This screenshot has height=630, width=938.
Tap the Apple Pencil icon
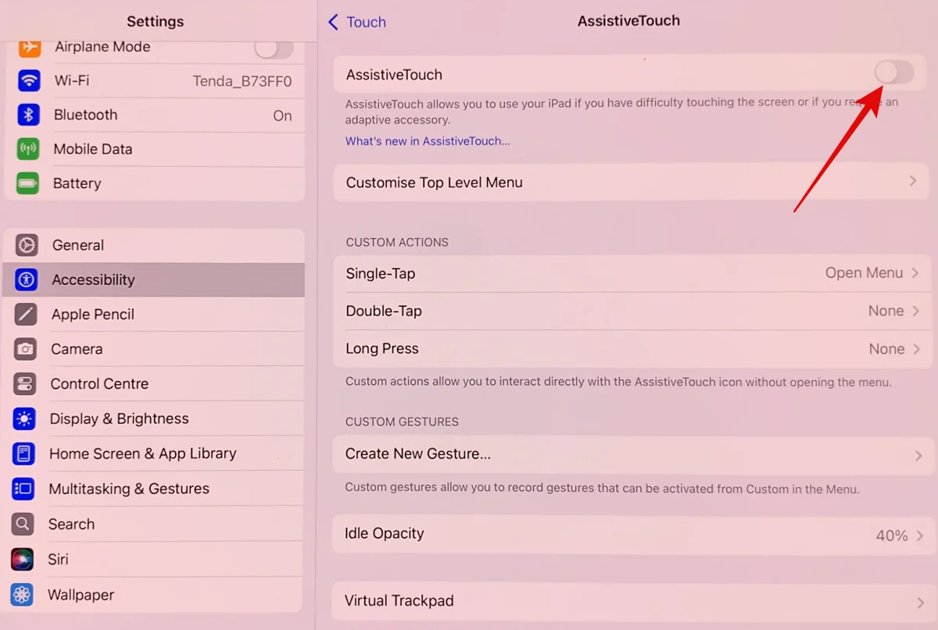(x=26, y=315)
